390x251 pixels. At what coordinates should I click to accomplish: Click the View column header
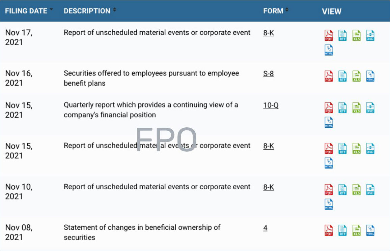[331, 11]
